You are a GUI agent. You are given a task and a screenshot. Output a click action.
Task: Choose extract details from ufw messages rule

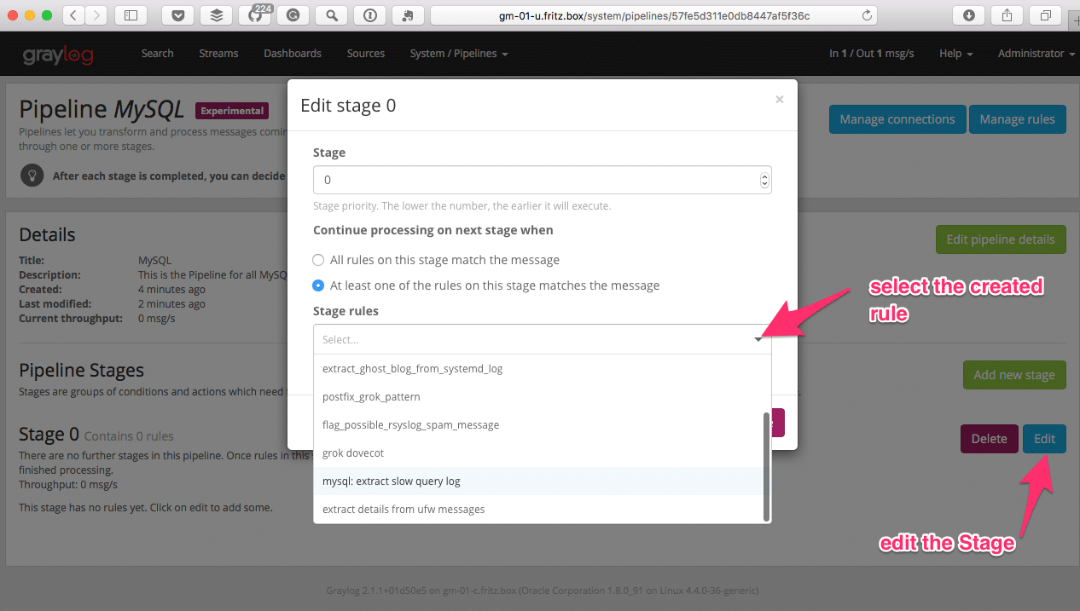click(x=542, y=510)
